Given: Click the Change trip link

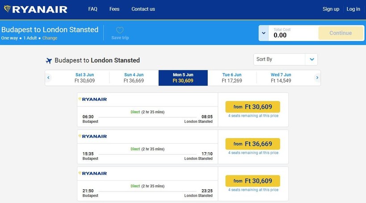Looking at the screenshot, I should (x=50, y=38).
